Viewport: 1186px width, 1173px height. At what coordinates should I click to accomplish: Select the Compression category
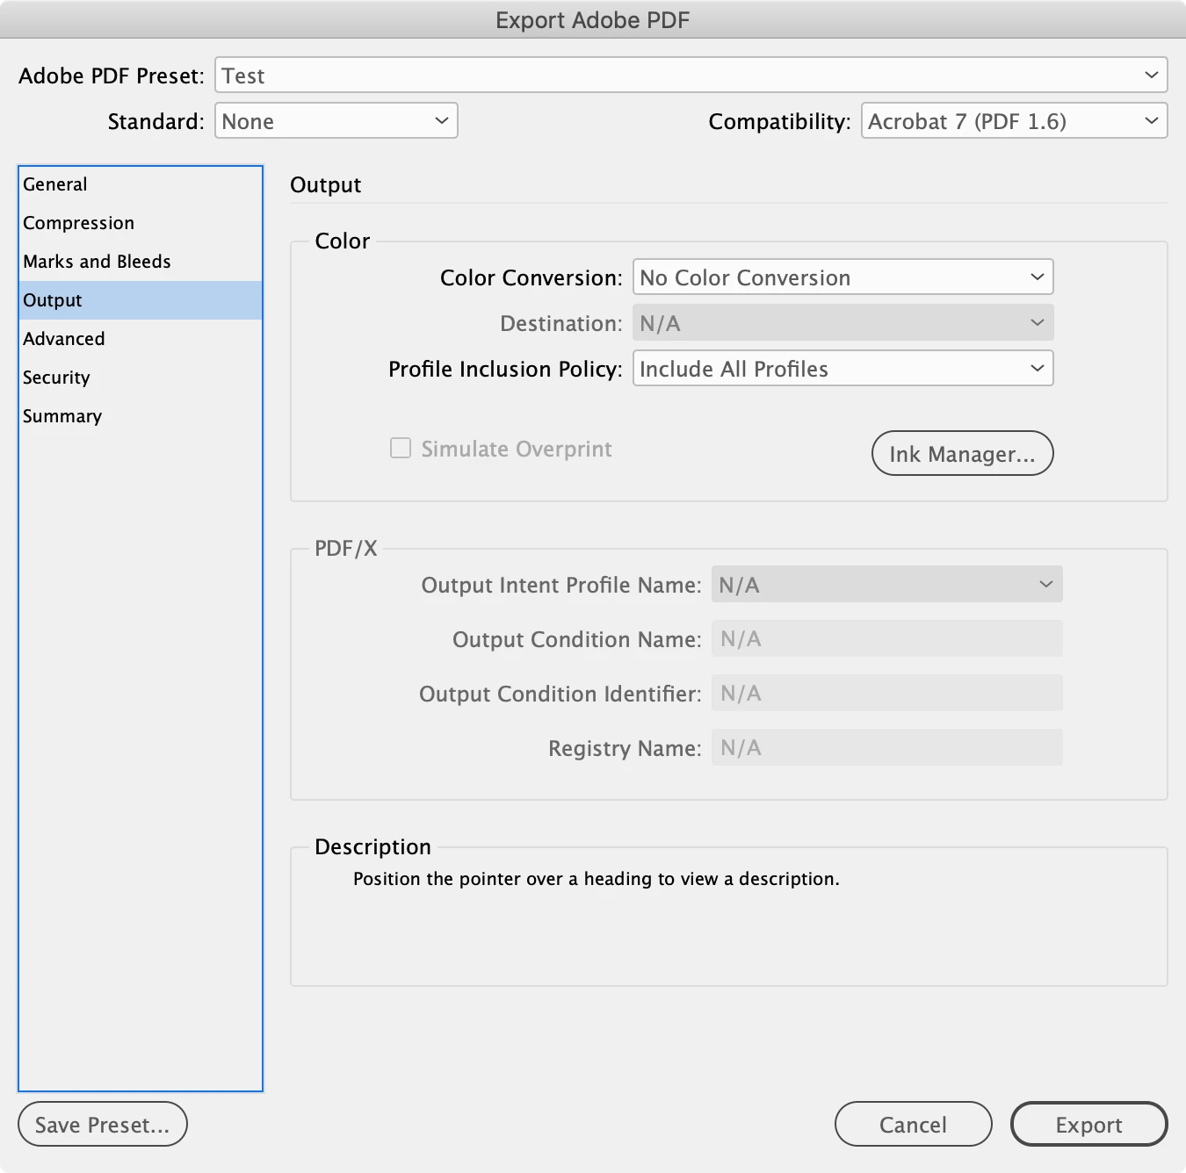(141, 223)
